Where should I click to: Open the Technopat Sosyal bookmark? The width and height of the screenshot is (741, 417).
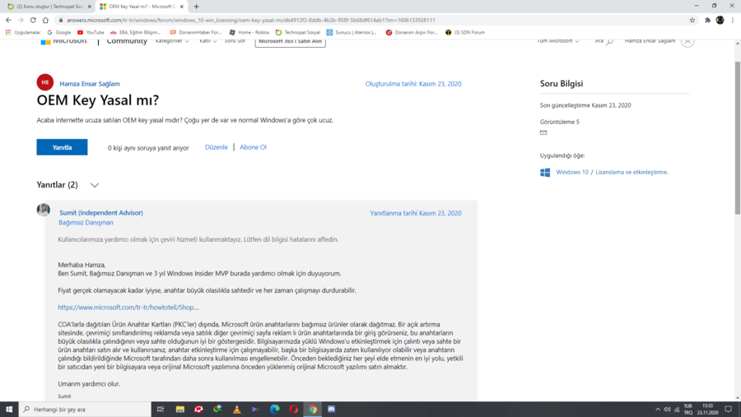[x=298, y=32]
